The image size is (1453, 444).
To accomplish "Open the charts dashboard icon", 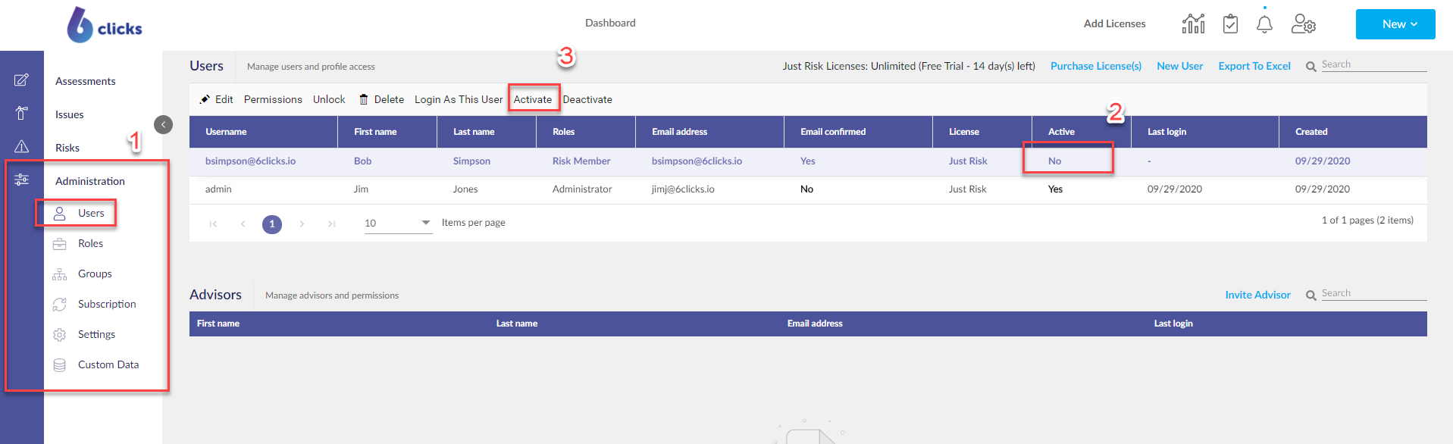I will [1193, 23].
